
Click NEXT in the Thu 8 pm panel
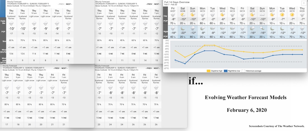click(64, 68)
